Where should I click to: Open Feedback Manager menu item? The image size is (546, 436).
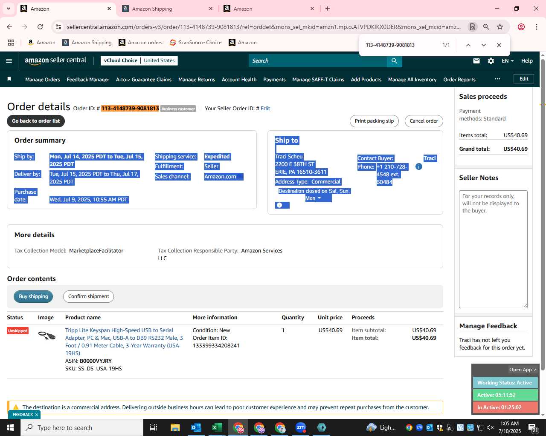pos(88,80)
